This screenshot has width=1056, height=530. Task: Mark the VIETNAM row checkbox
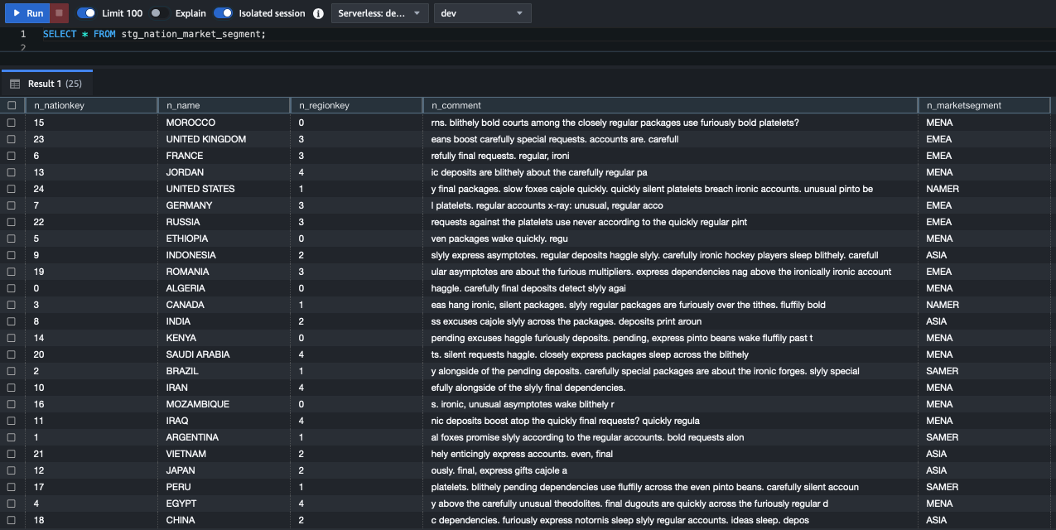click(x=12, y=454)
